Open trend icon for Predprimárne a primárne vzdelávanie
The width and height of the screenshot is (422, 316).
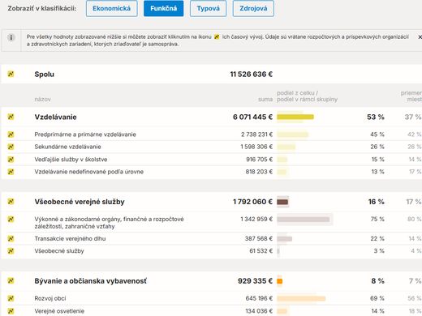11,135
